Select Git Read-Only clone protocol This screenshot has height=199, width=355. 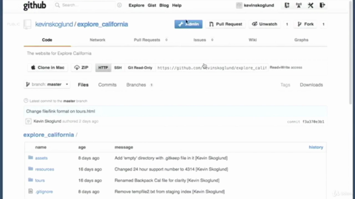140,67
